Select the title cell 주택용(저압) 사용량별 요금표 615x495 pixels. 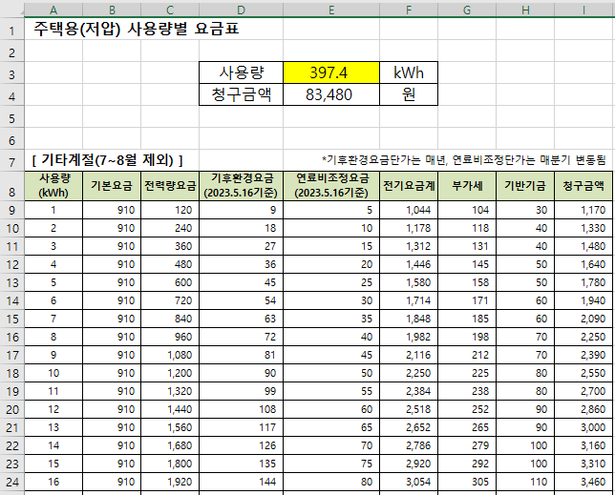pyautogui.click(x=137, y=29)
